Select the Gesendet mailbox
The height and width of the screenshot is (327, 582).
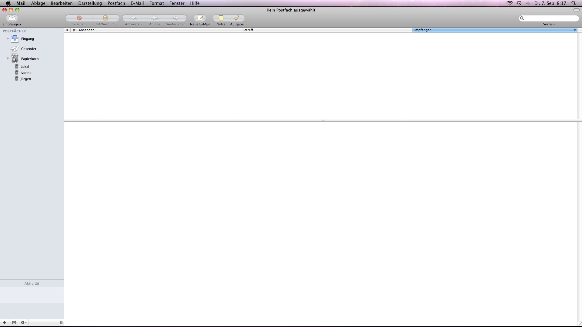tap(28, 49)
